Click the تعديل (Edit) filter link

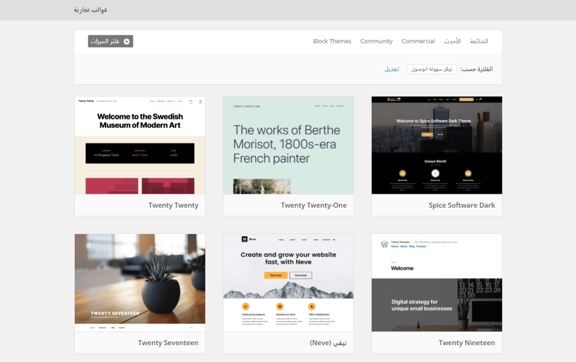pos(391,70)
